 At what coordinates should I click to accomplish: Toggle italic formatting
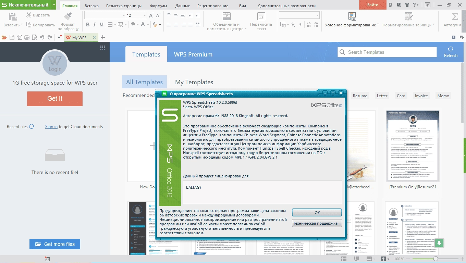tap(95, 25)
